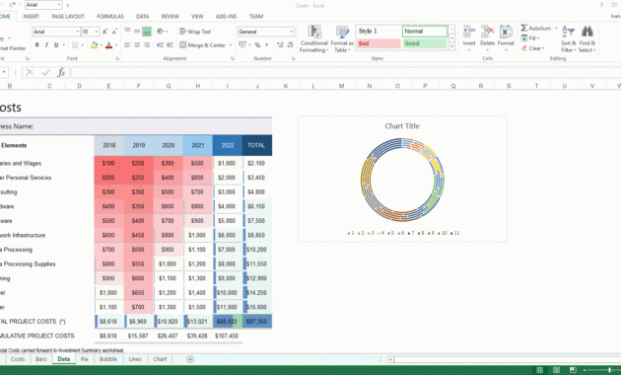Open Find & Select menu
Viewport: 621px width, 375px height.
[586, 38]
